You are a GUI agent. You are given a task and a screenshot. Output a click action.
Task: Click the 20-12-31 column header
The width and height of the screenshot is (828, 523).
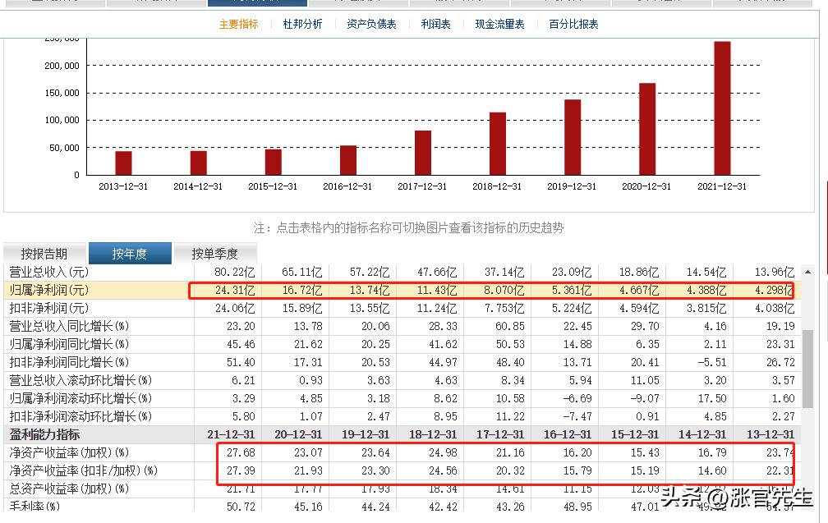tap(298, 435)
